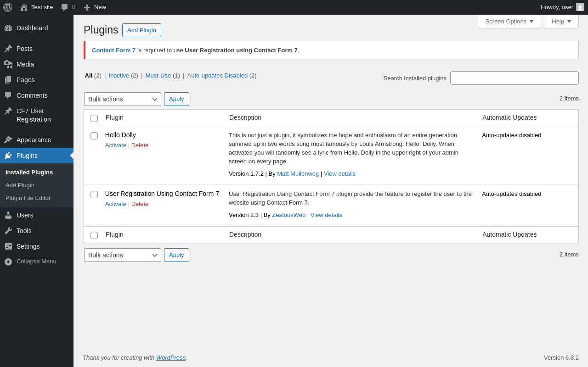
Task: Tick User Registration Using Contact Form 7 checkbox
Action: (x=94, y=195)
